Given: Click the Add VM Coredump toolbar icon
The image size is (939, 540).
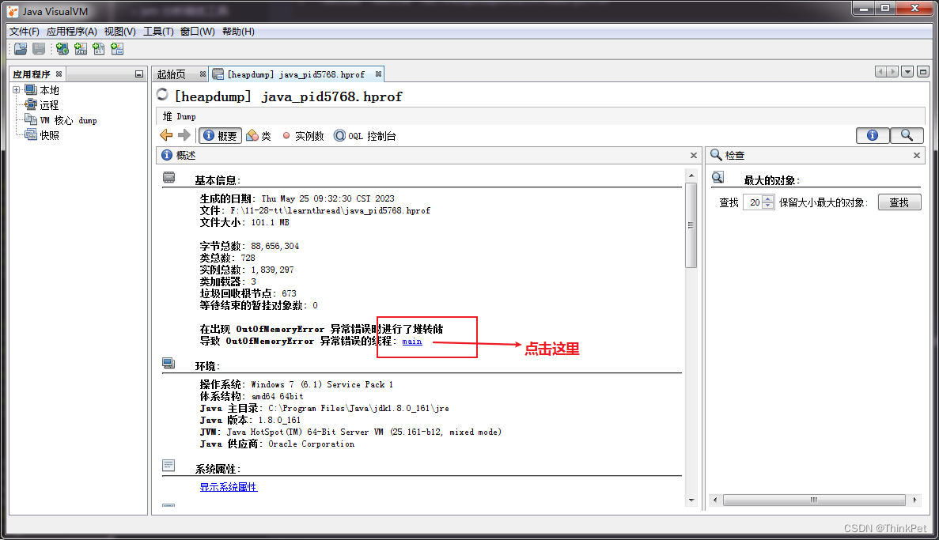Looking at the screenshot, I should tap(99, 49).
